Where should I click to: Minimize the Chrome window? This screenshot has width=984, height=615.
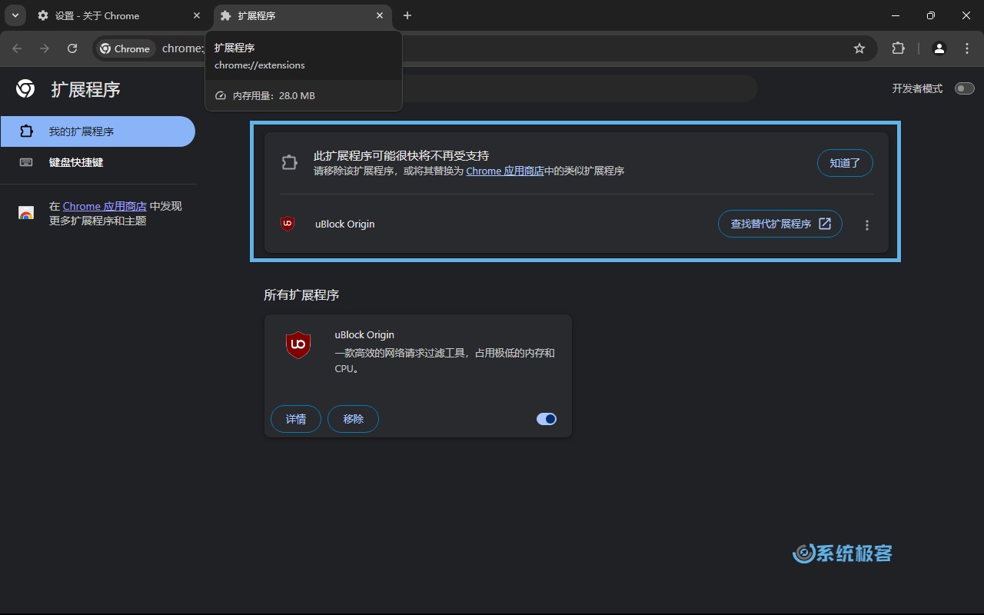pyautogui.click(x=896, y=15)
